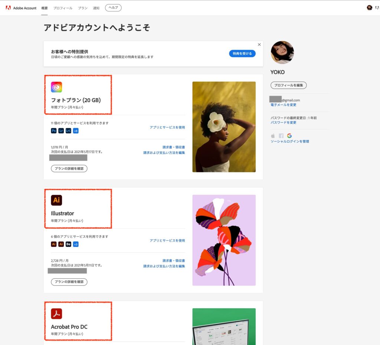Click アプリとサービスを使用 in Illustrator card
The height and width of the screenshot is (345, 380).
167,240
